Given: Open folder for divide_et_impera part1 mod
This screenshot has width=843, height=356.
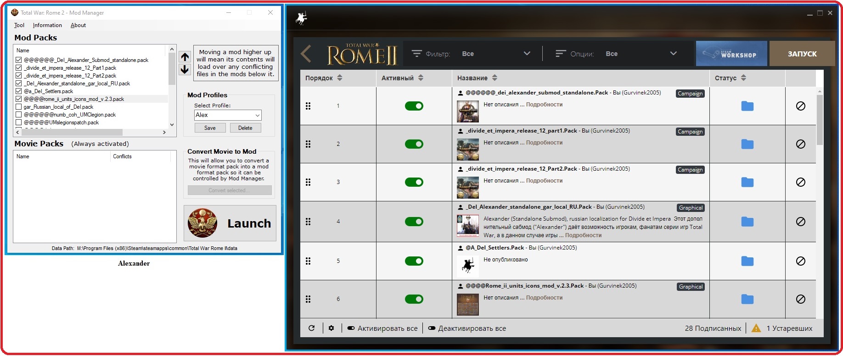Looking at the screenshot, I should (x=747, y=144).
